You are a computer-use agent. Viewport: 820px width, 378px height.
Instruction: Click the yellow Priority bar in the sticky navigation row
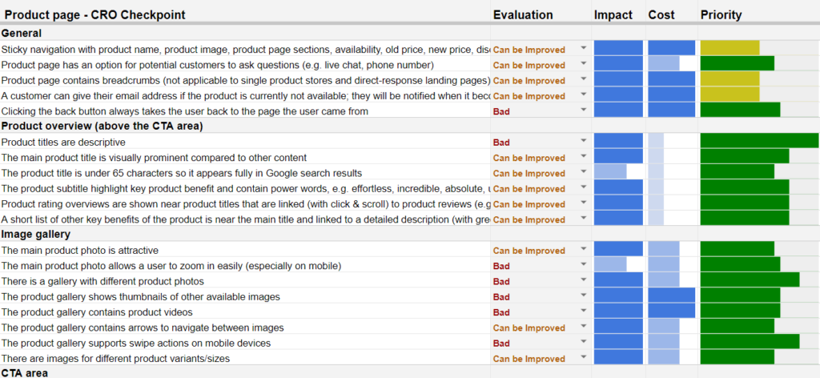pos(730,49)
